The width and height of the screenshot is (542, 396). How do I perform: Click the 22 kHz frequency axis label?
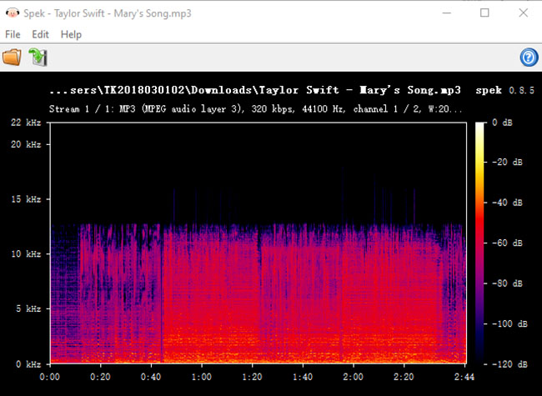point(26,123)
